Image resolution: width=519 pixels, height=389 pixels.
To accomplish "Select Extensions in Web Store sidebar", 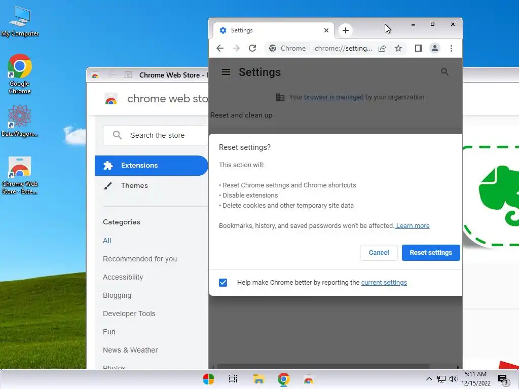I will 151,166.
